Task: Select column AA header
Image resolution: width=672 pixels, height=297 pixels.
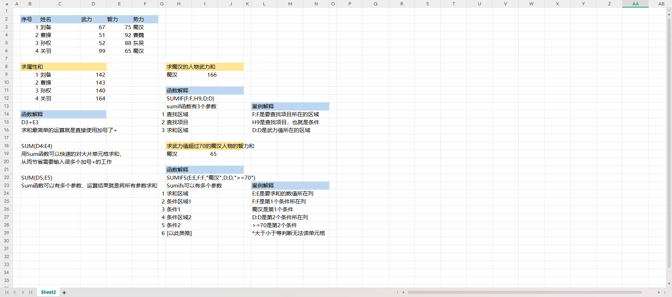Action: (635, 4)
